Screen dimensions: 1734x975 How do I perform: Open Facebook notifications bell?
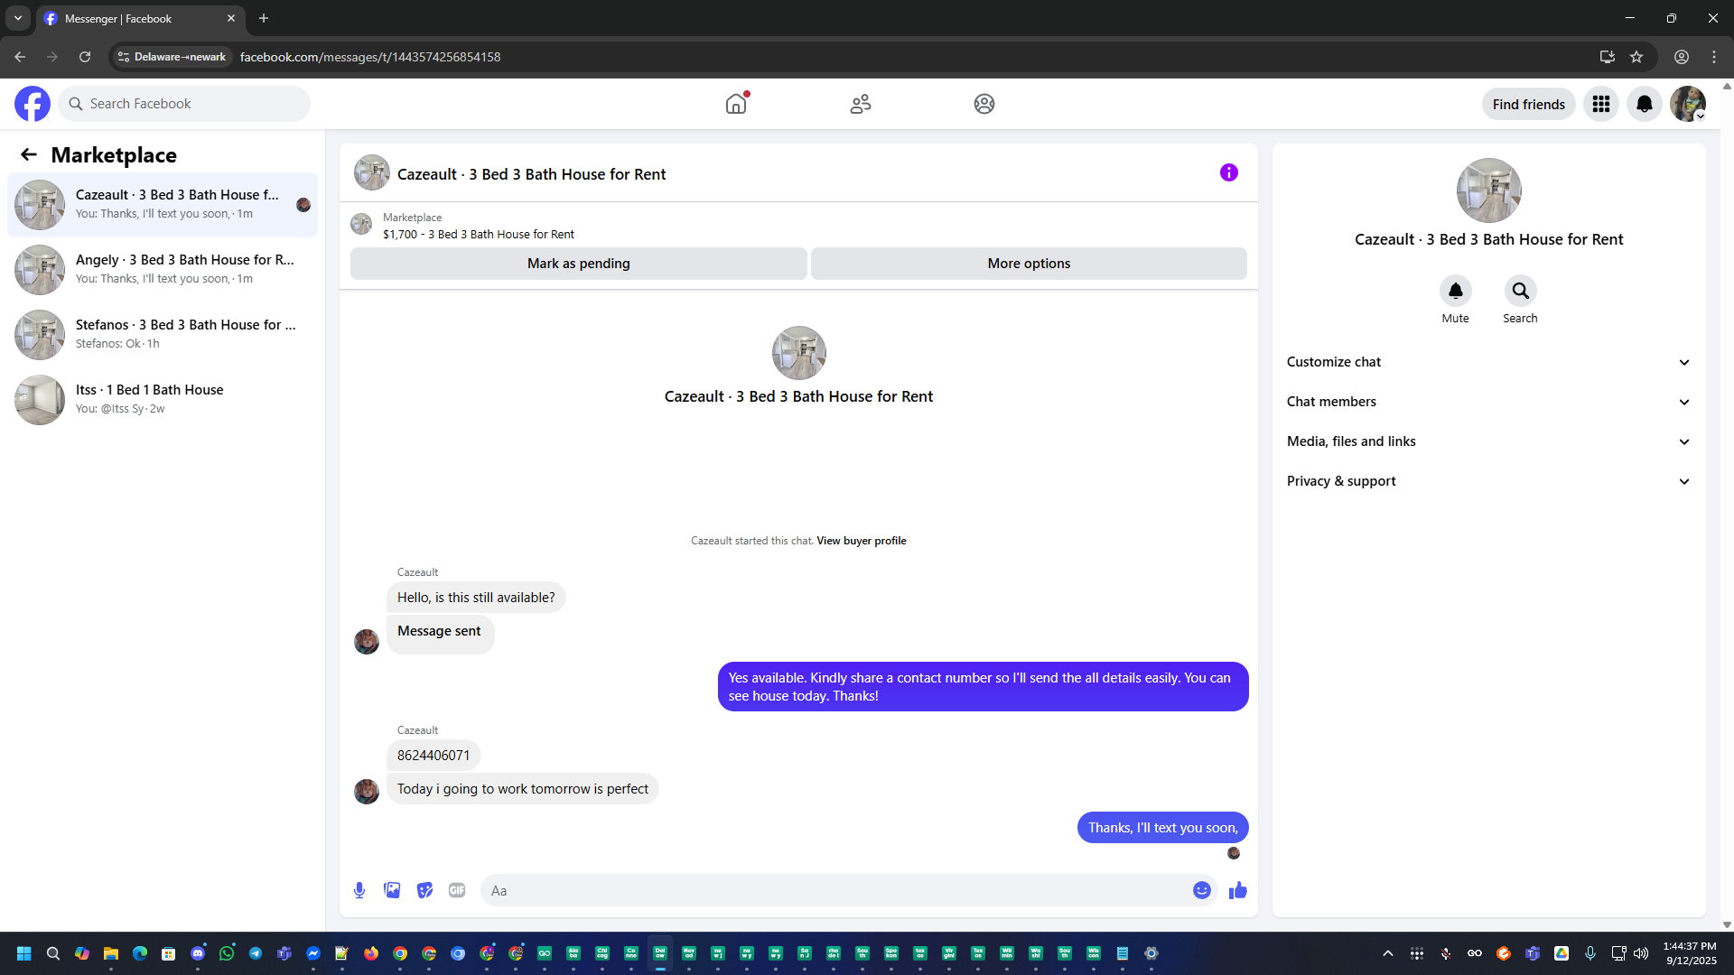[1644, 104]
